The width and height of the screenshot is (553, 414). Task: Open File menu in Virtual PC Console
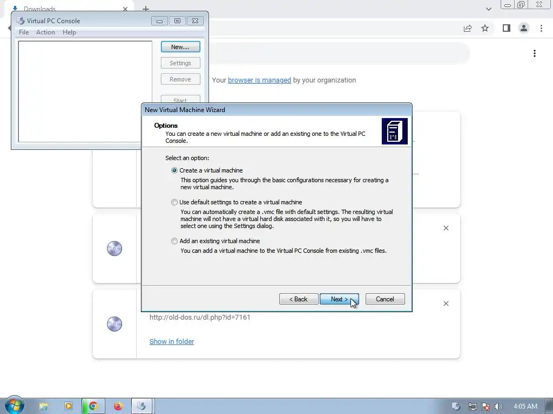[24, 32]
